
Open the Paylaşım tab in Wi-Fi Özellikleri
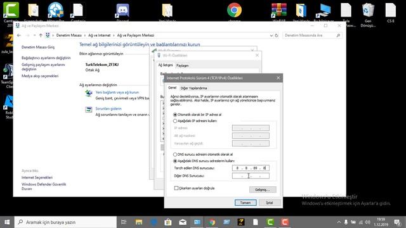pyautogui.click(x=183, y=66)
